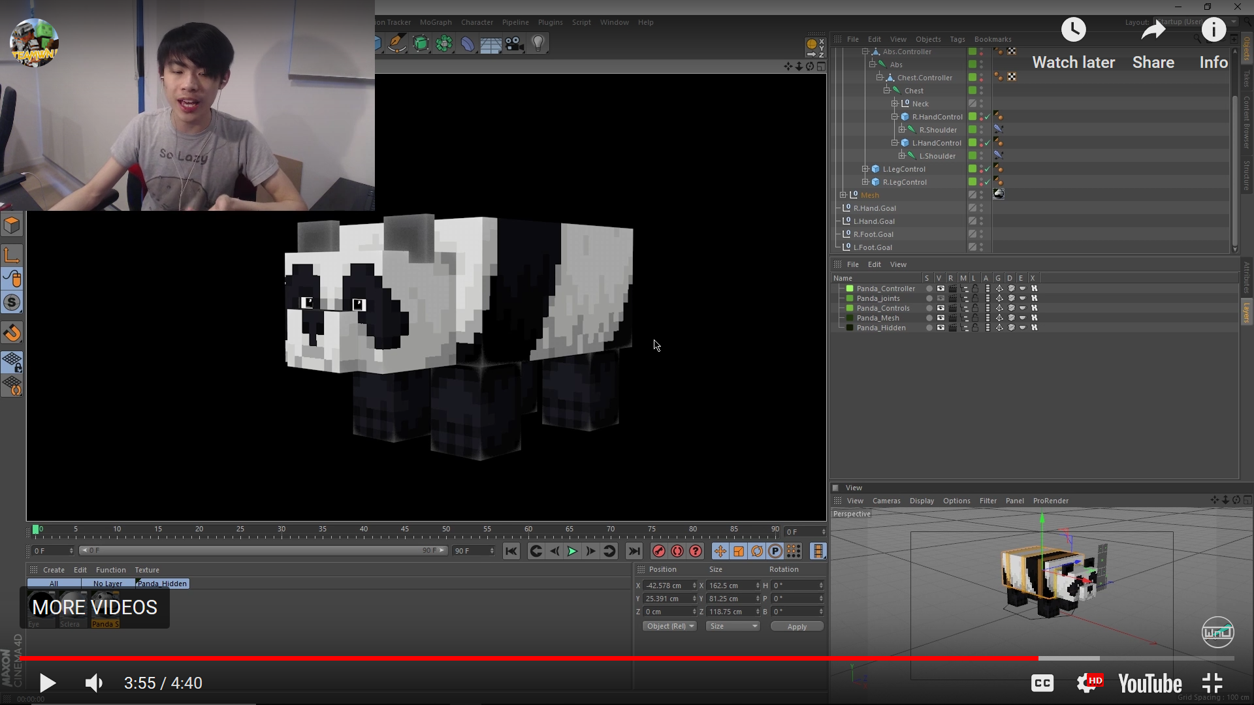
Task: Click the red YouTube video progress bar
Action: (x=529, y=659)
